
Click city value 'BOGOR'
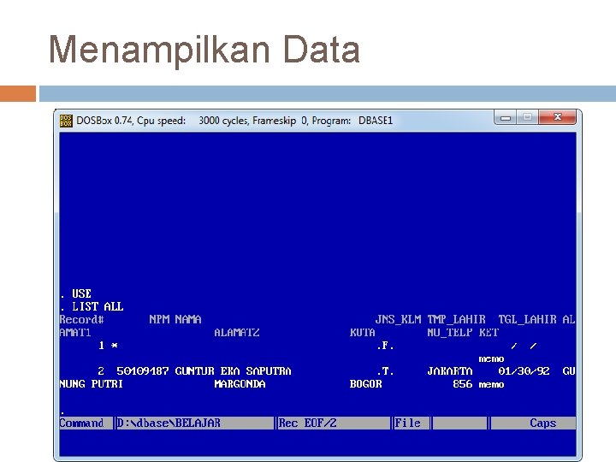(366, 384)
